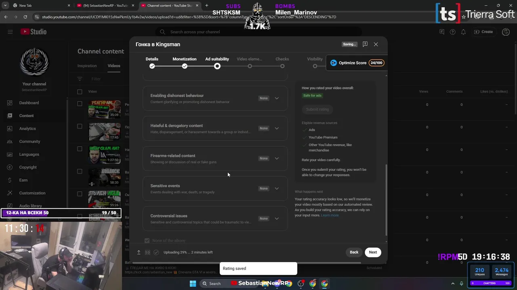Click the YouTube Studio logo
517x290 pixels.
[x=34, y=32]
